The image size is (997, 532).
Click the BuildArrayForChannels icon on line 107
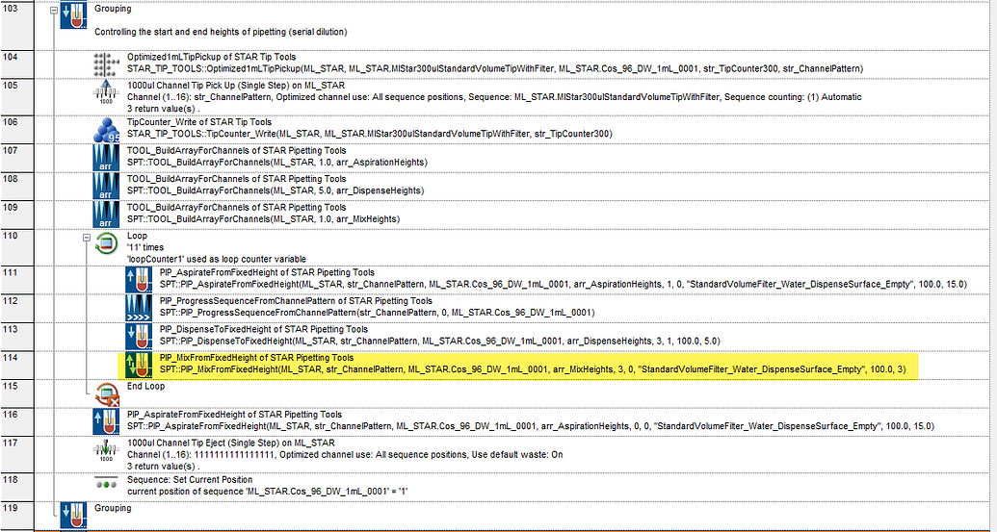point(107,156)
